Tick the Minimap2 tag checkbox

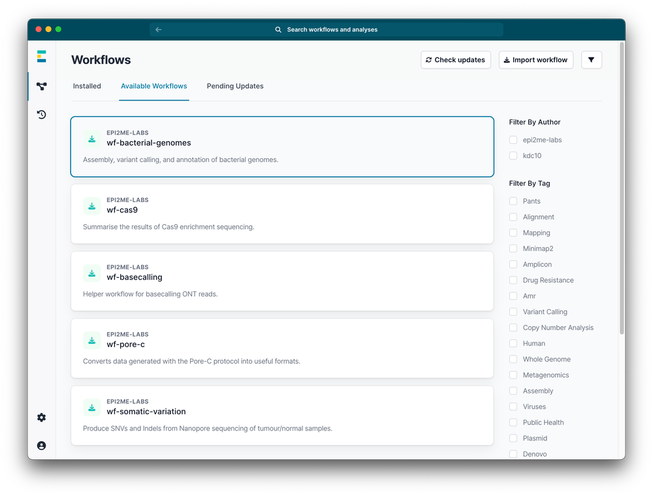[x=513, y=248]
